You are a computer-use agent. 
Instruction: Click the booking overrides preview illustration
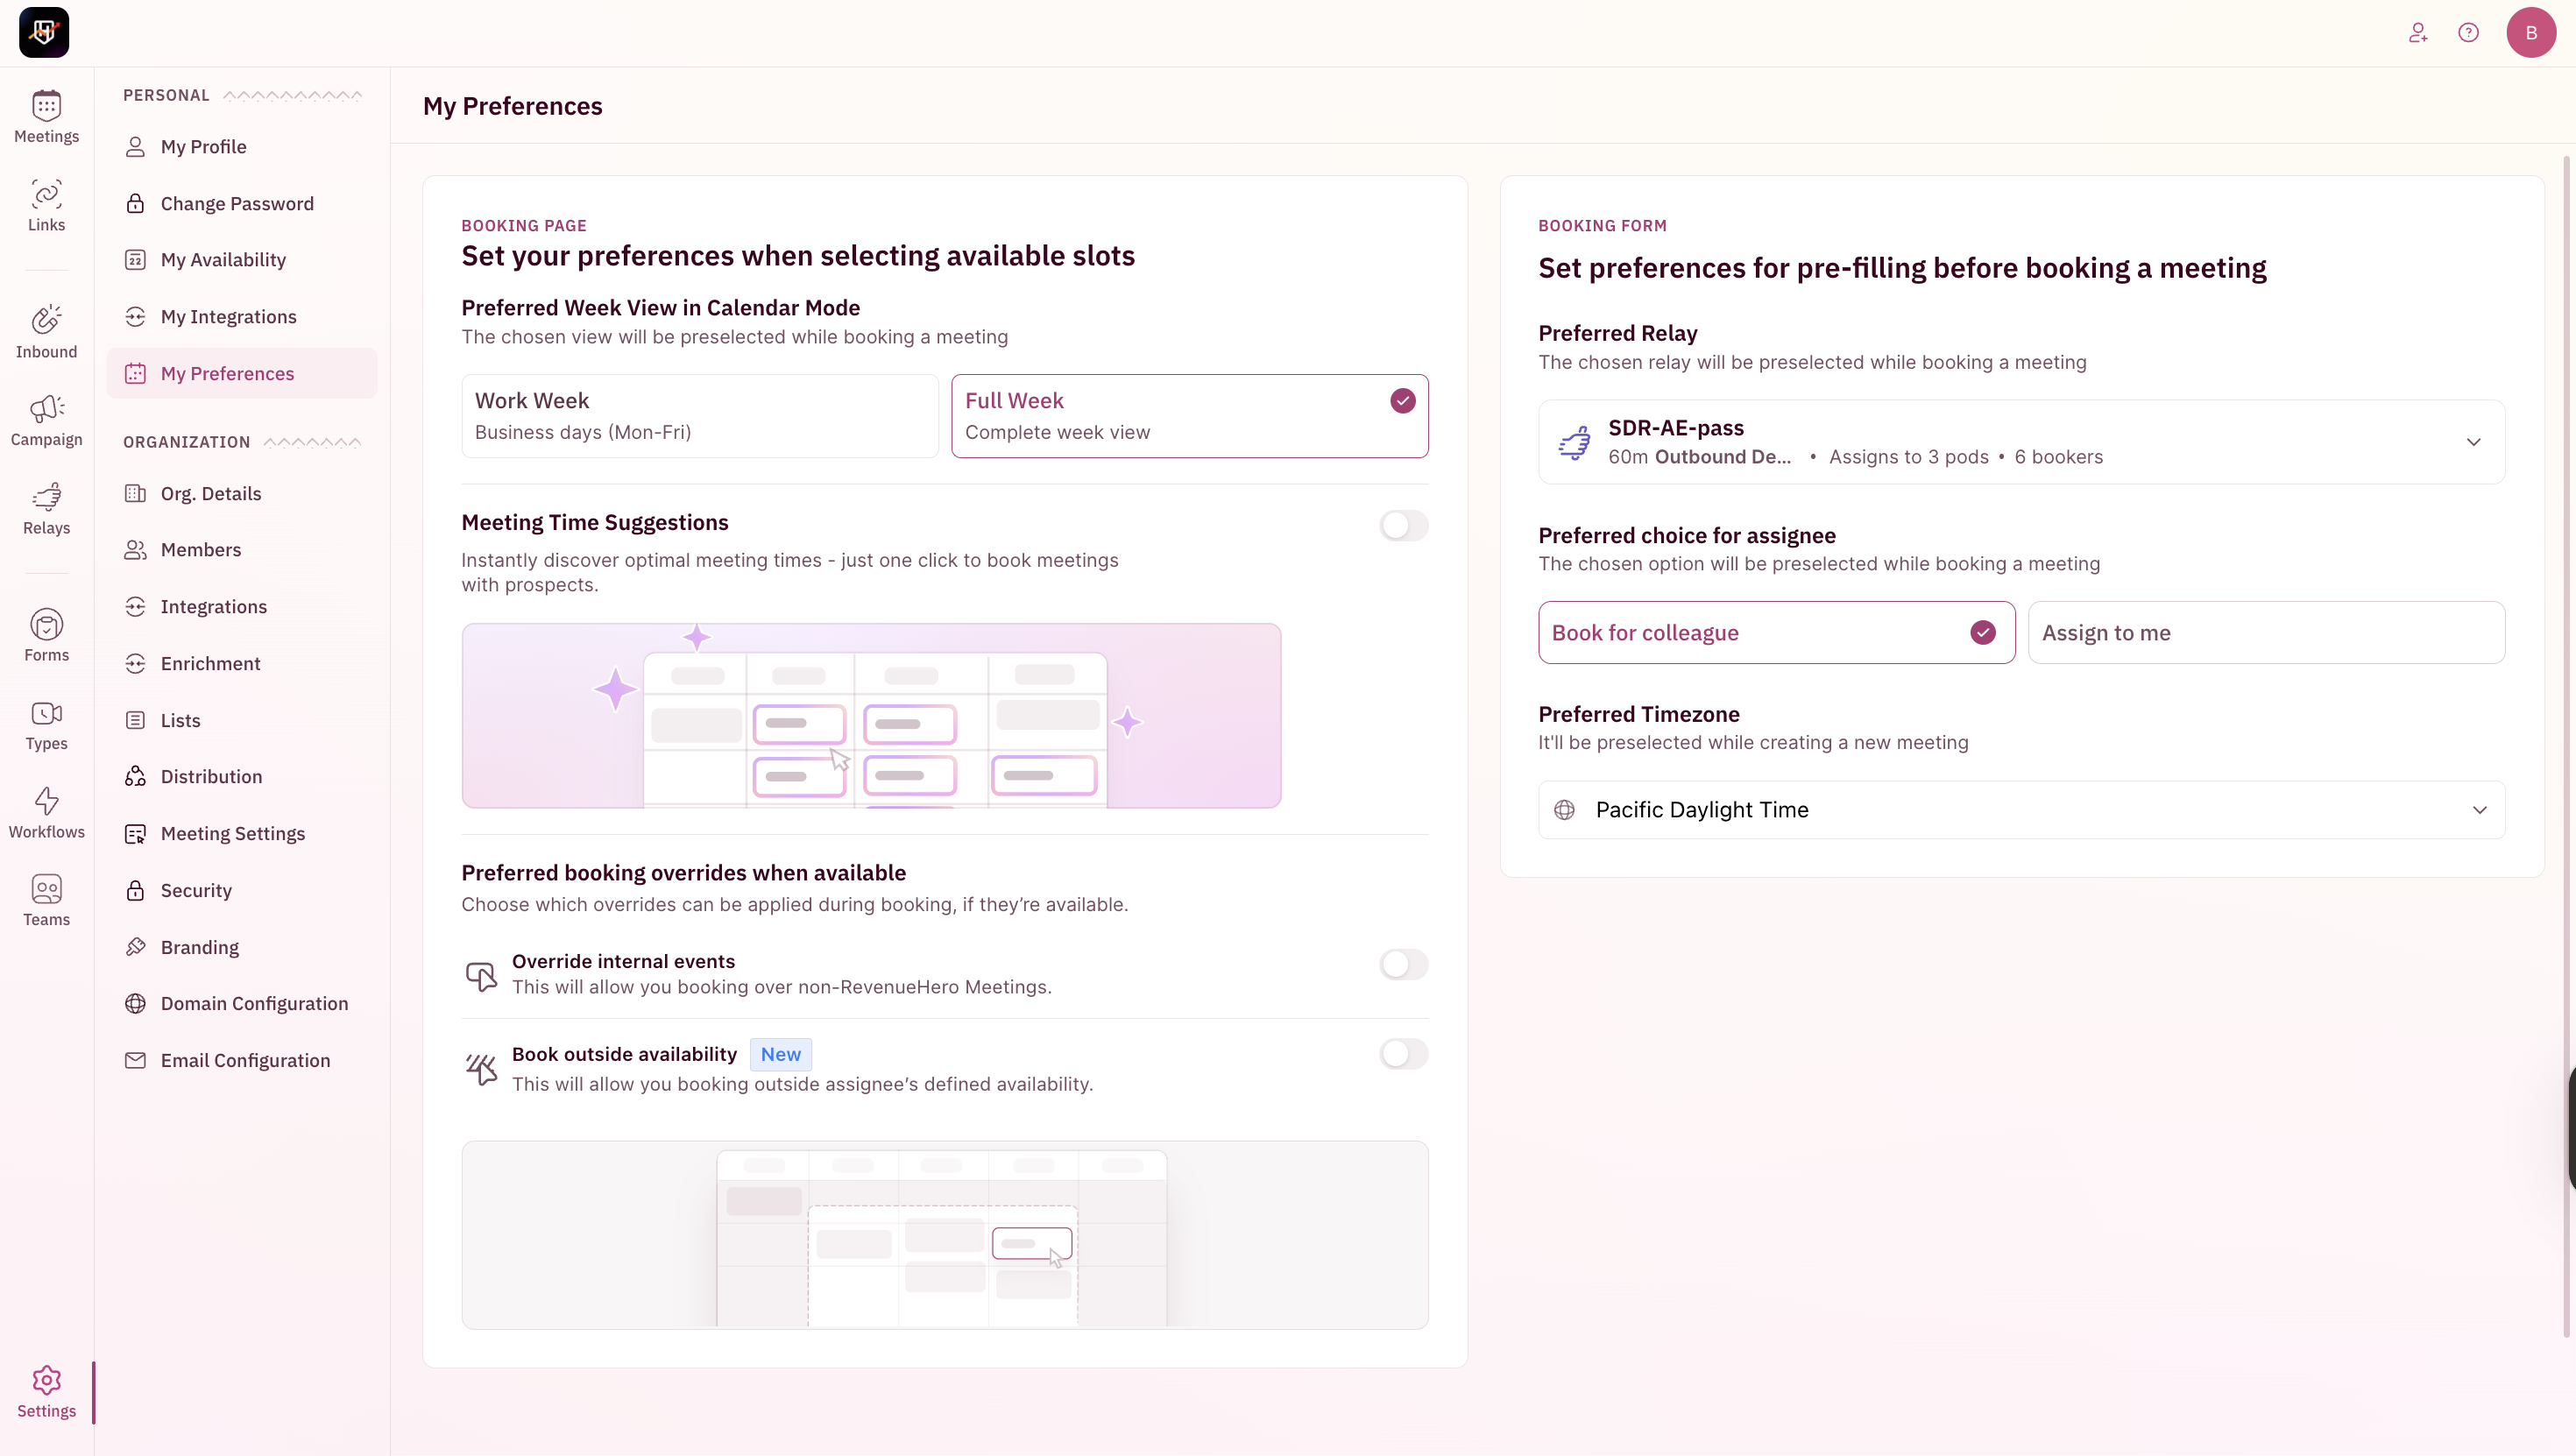click(944, 1235)
